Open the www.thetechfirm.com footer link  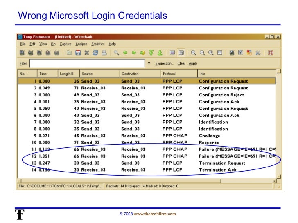click(155, 214)
